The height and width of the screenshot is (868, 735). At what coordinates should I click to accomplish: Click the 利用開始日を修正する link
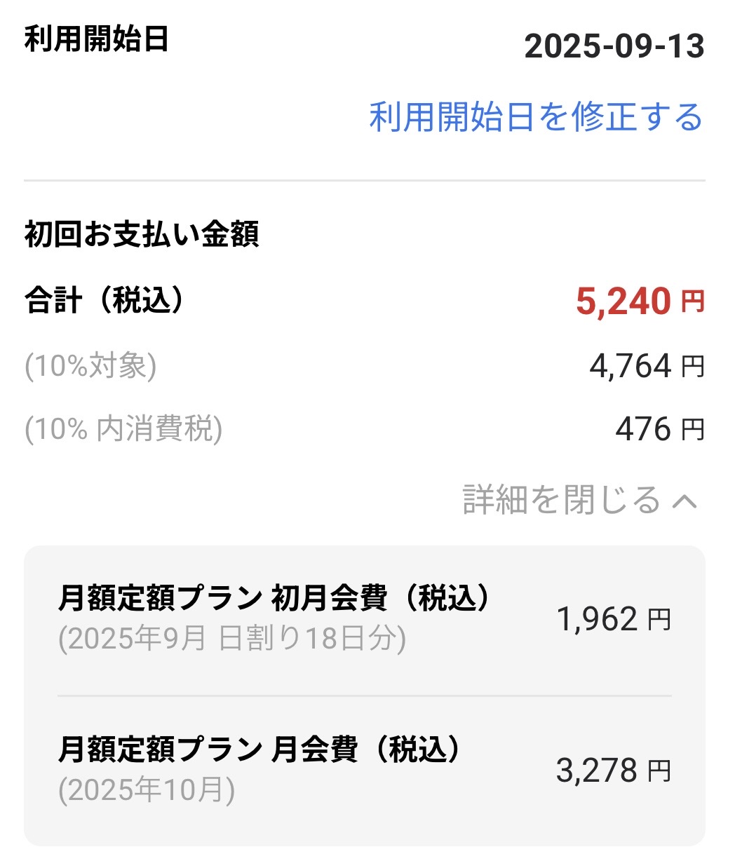tap(536, 117)
